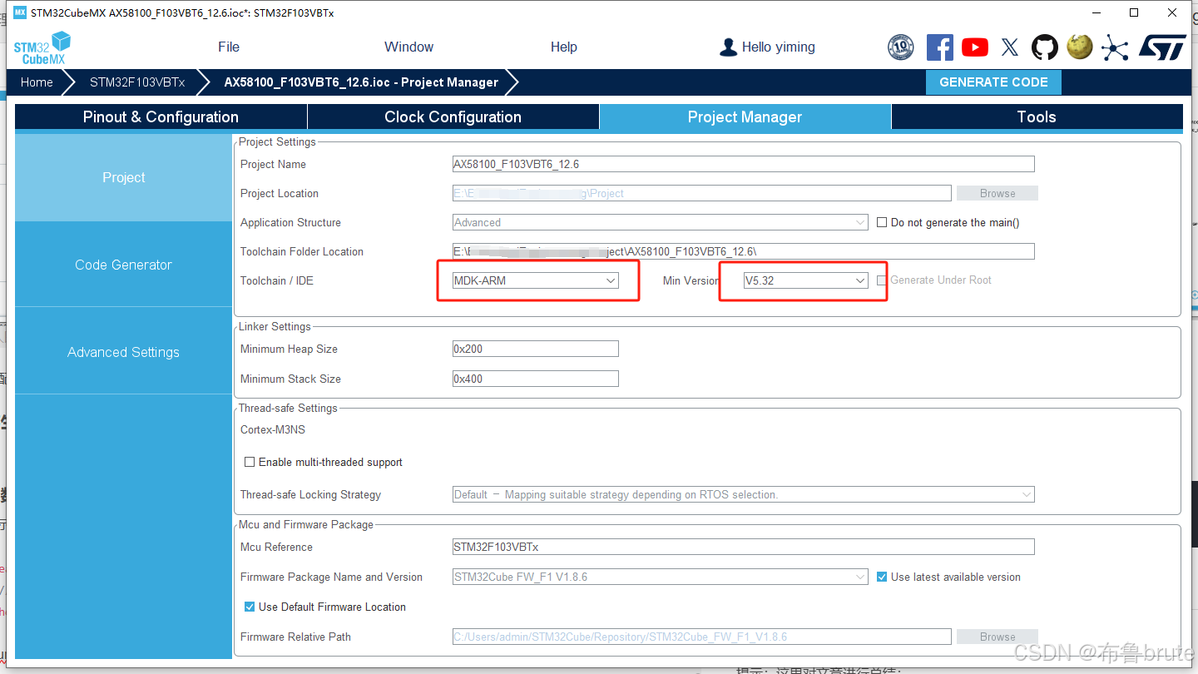This screenshot has height=674, width=1198.
Task: Open the Code Generator section
Action: tap(123, 265)
